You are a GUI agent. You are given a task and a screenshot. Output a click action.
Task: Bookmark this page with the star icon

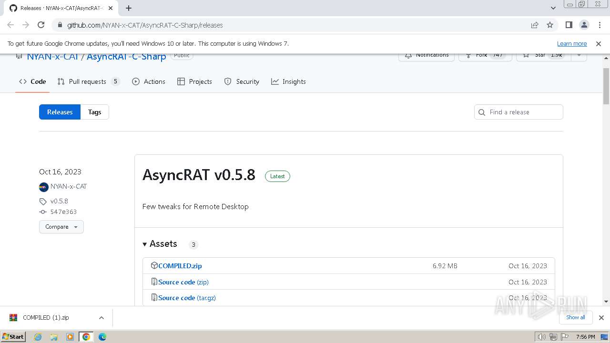(x=550, y=25)
